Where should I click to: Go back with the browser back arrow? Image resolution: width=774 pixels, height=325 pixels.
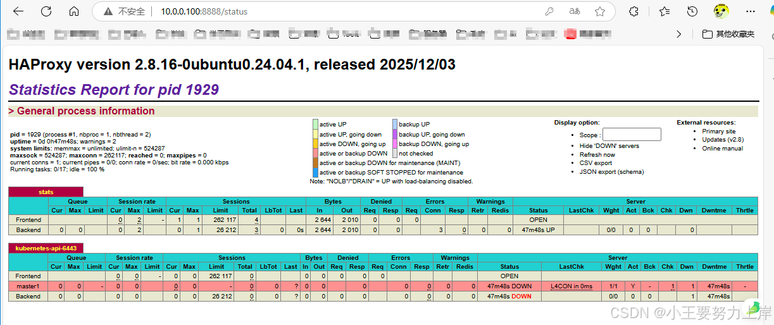click(18, 11)
